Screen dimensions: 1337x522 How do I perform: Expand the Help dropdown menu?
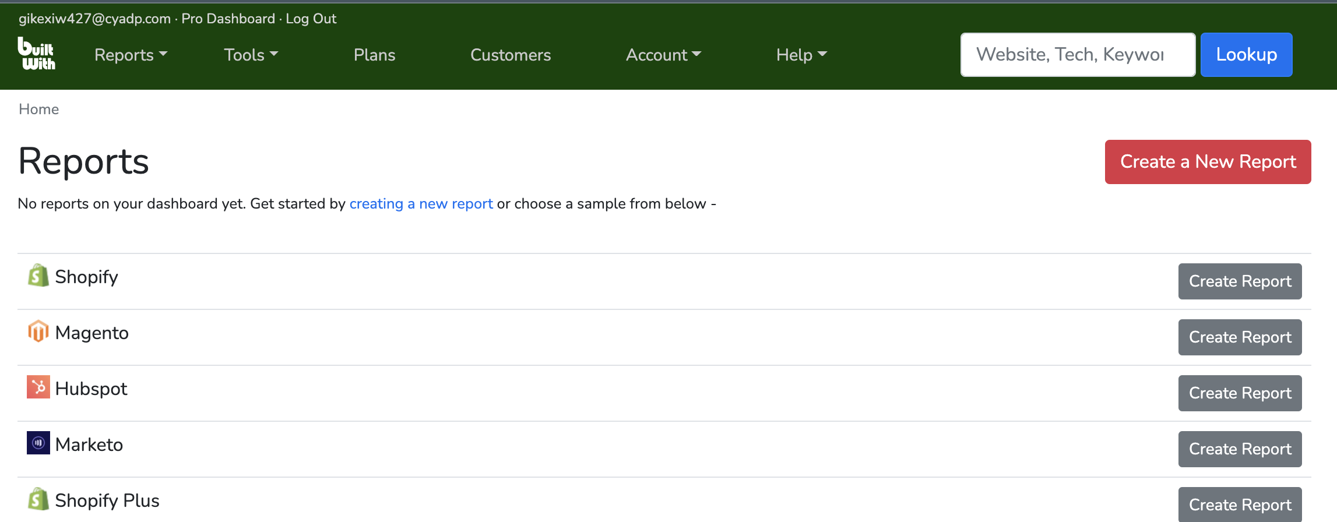801,55
